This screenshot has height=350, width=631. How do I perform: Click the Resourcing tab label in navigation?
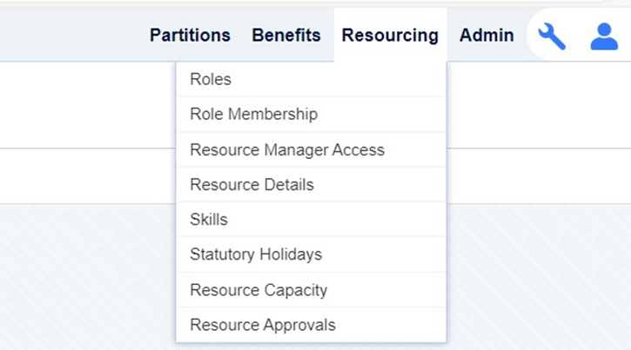coord(390,36)
